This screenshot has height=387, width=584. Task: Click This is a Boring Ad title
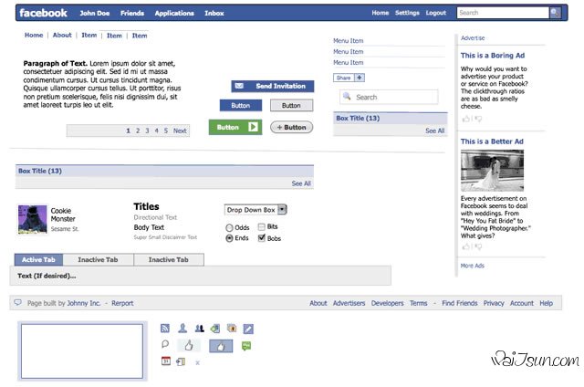tap(493, 55)
